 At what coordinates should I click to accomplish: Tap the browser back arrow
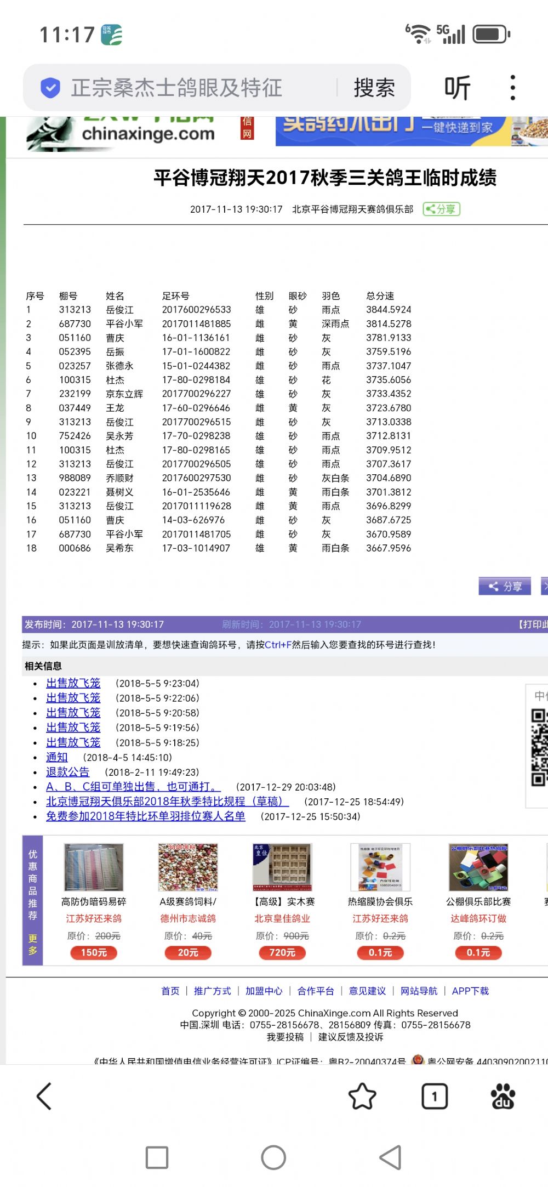click(44, 1097)
